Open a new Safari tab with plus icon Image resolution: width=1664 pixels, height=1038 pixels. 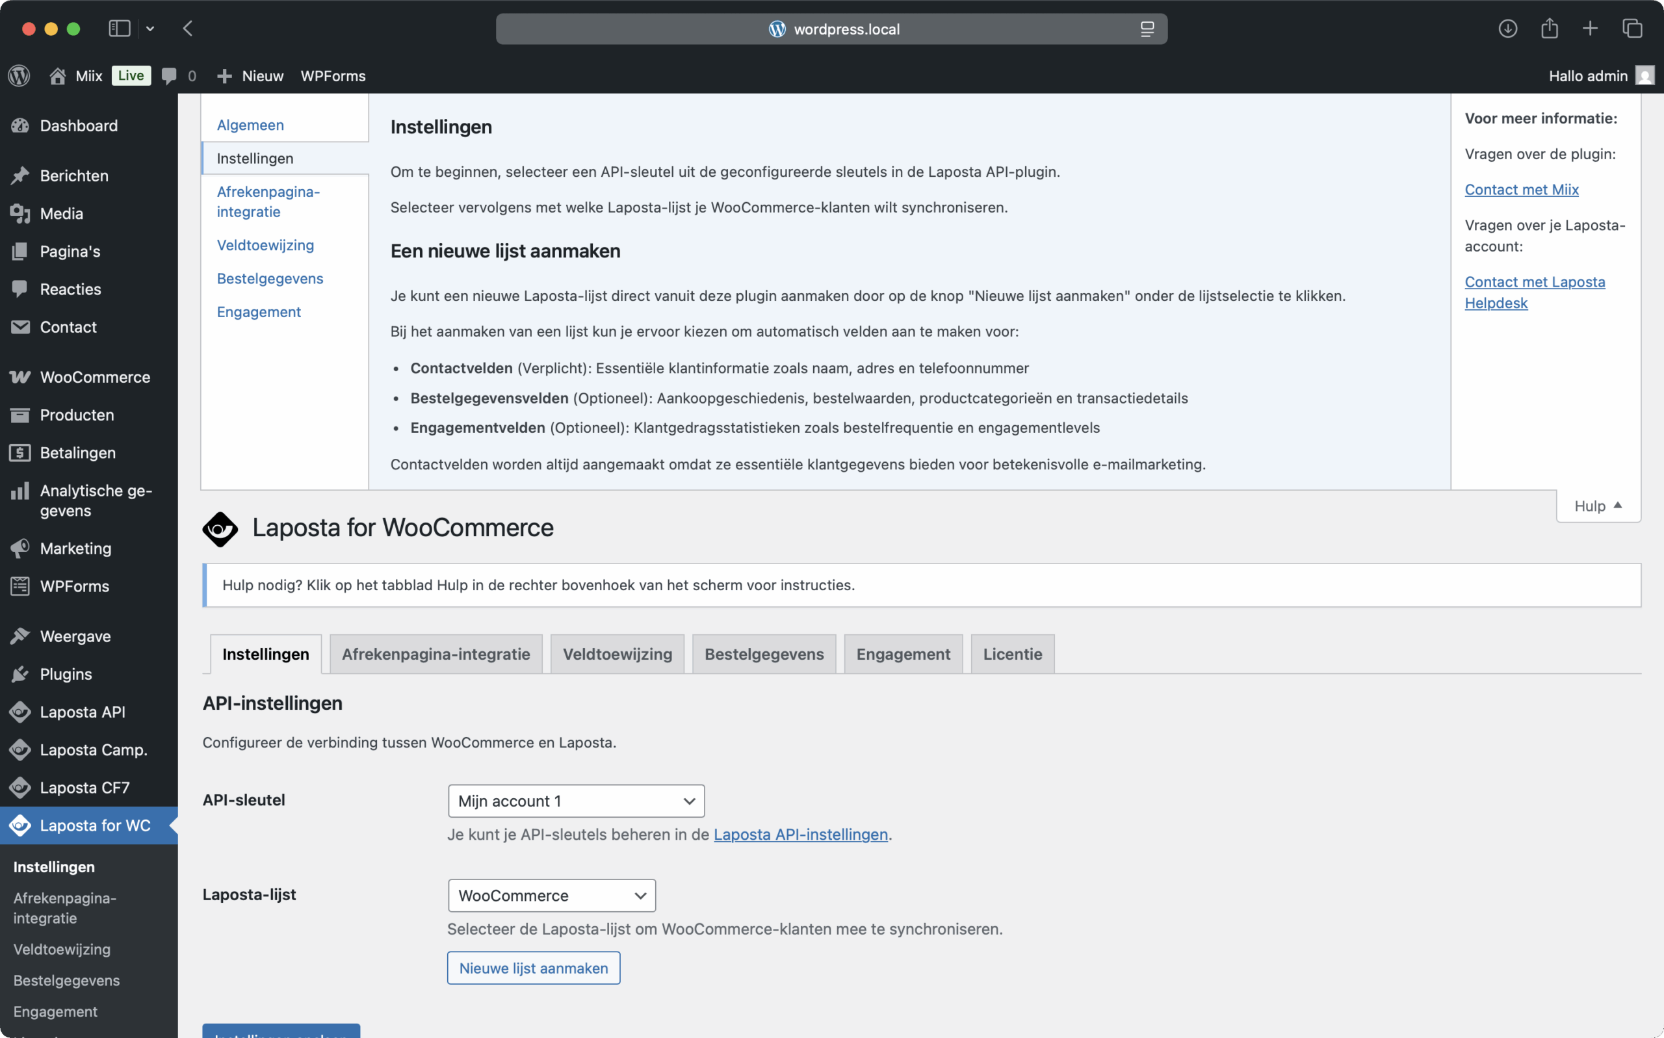pos(1591,28)
